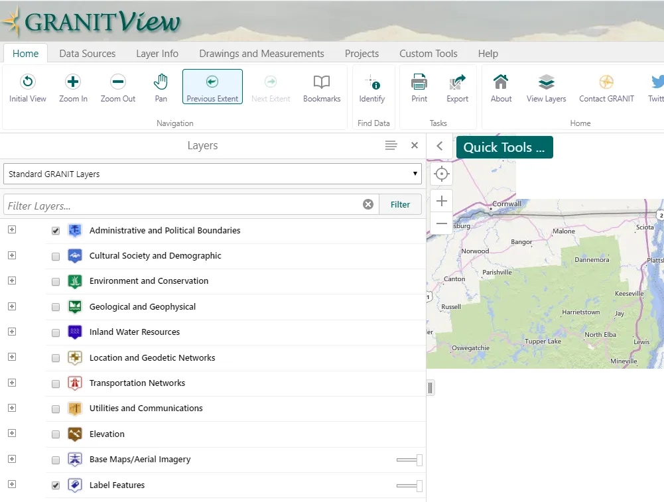
Task: Open Contact GRANIT
Action: pos(606,88)
